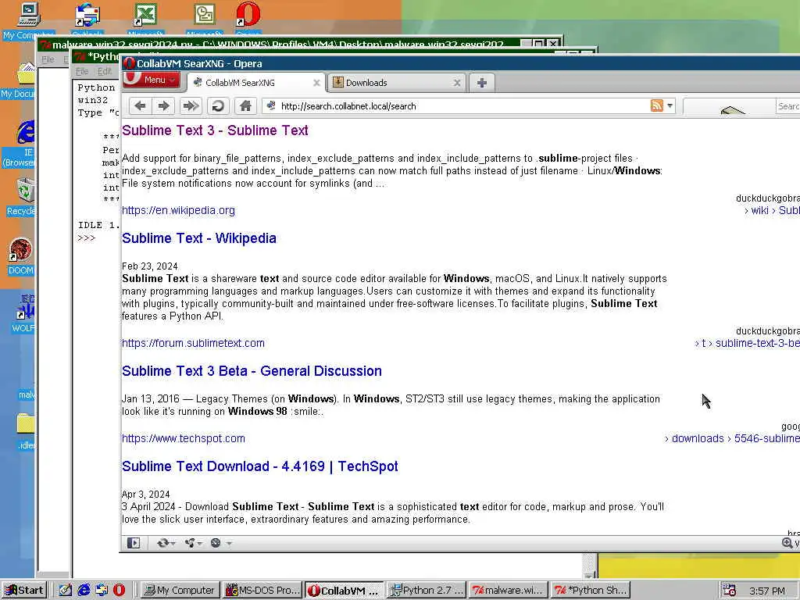Select Microsoft Outlook desktop shortcut
Screen dimensions: 800x600
(205, 20)
